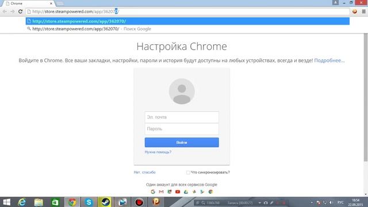Click the recorder toolbar camera screenshot icon
Screen dimensions: 368x207
266,202
